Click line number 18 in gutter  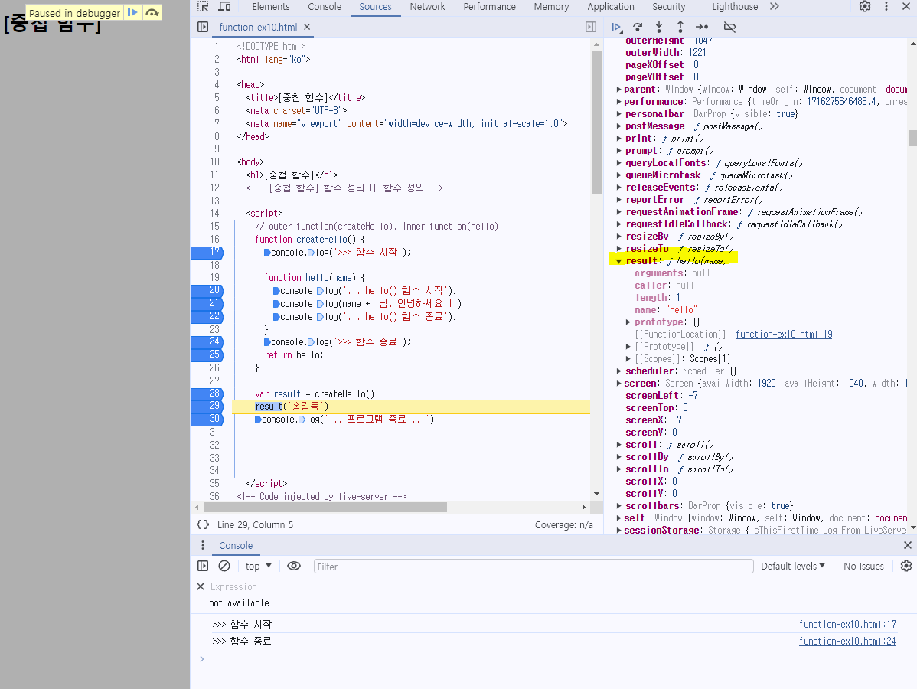(214, 265)
